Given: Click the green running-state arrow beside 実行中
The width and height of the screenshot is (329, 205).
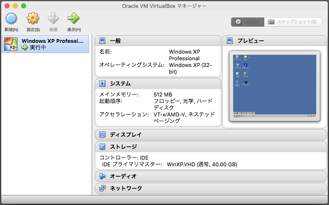Looking at the screenshot, I should click(25, 47).
